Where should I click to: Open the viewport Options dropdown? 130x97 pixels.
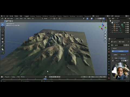coord(104,21)
